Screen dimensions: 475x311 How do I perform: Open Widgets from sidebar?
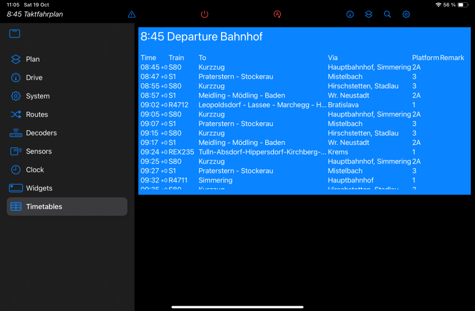click(39, 188)
